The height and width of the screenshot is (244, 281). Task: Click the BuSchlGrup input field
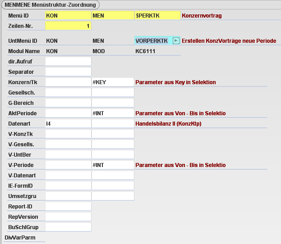coord(68,227)
